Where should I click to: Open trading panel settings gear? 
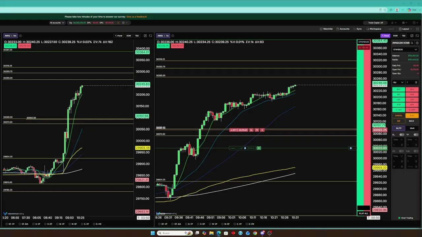tap(417, 43)
